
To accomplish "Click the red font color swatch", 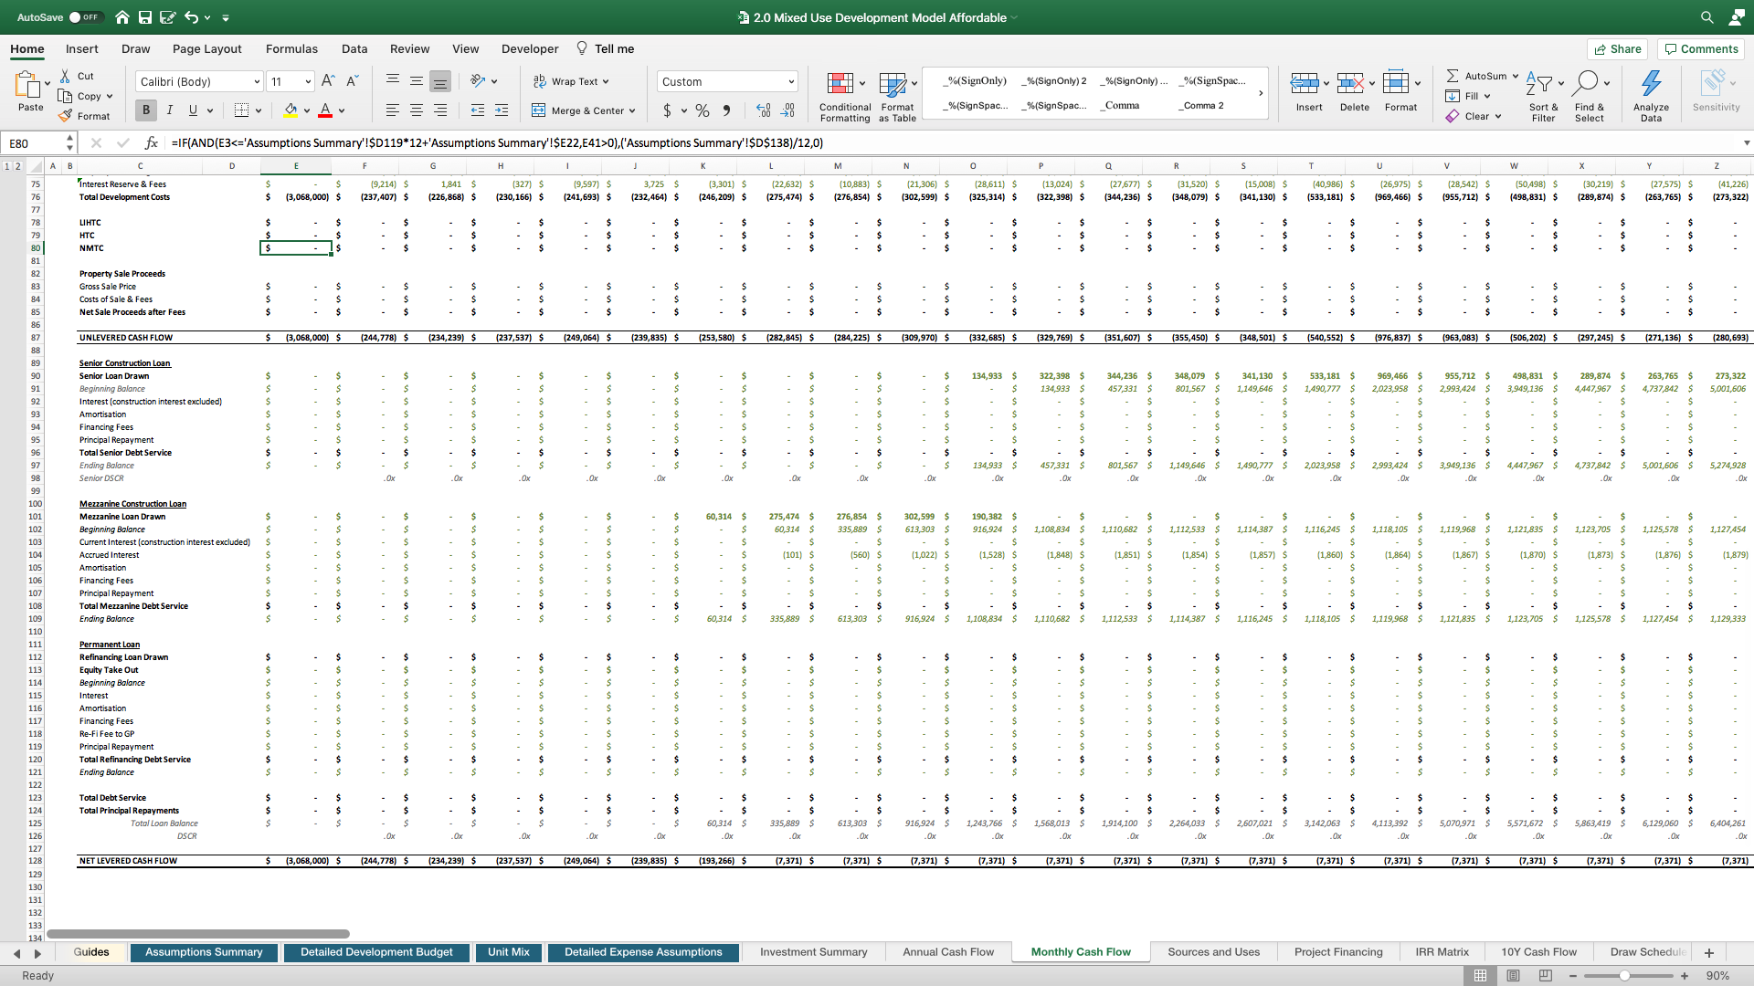I will [x=325, y=110].
